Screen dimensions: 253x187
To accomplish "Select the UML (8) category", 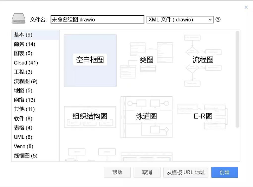I will pos(35,137).
